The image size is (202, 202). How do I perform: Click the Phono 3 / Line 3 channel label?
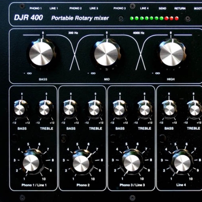click(x=132, y=185)
